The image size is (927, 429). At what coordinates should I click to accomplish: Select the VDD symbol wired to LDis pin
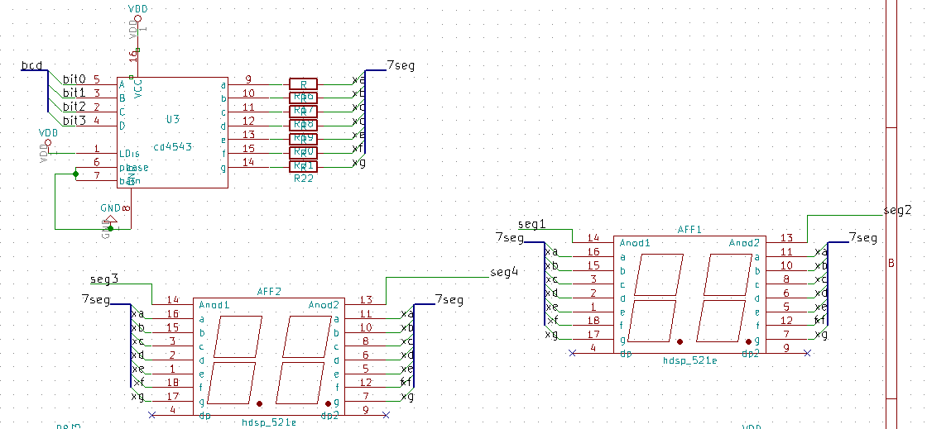click(x=49, y=143)
